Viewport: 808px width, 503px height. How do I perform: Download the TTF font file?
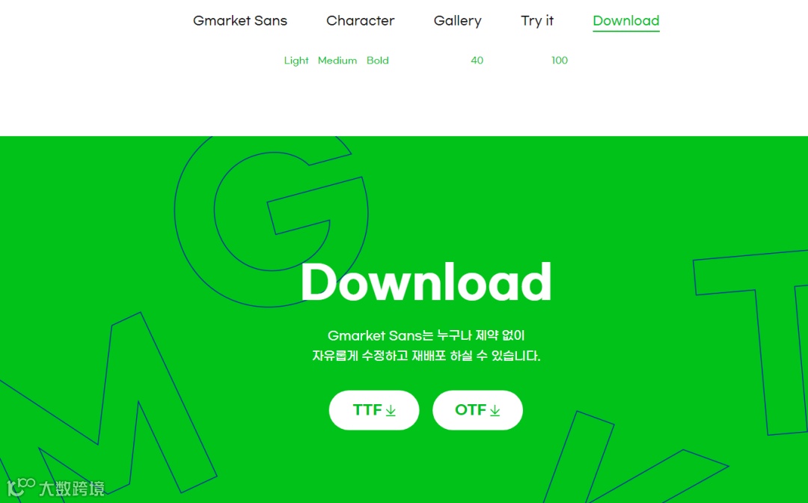374,410
